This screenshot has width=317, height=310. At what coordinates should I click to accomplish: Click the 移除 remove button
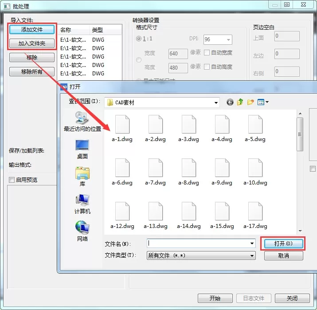[32, 57]
